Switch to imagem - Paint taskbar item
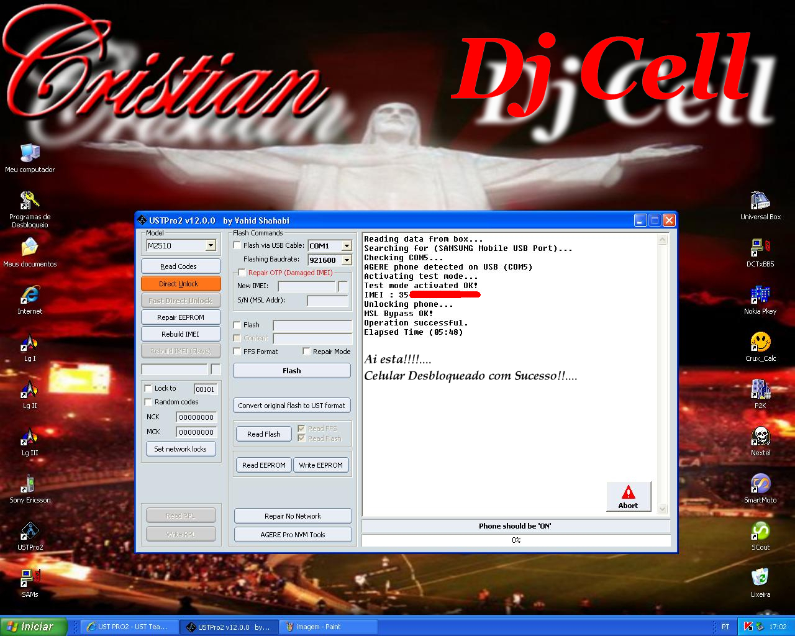Viewport: 795px width, 636px height. (329, 627)
